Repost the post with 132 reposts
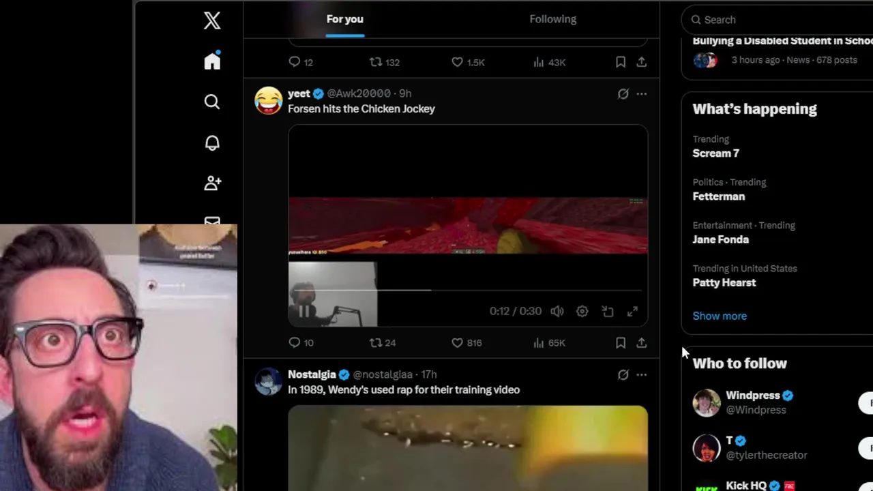 tap(384, 62)
